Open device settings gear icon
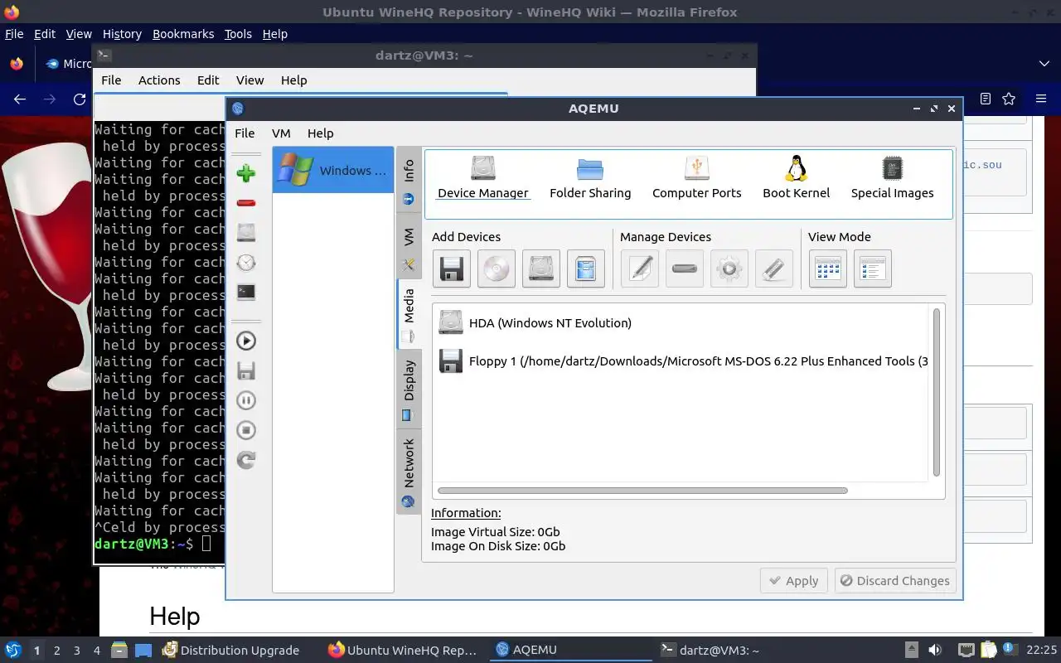This screenshot has width=1061, height=663. 729,269
